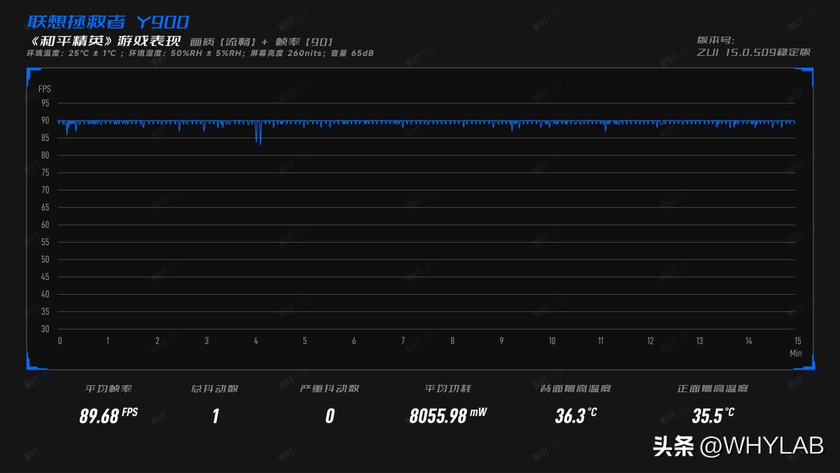Click the 60 FPS axis value

[x=45, y=225]
